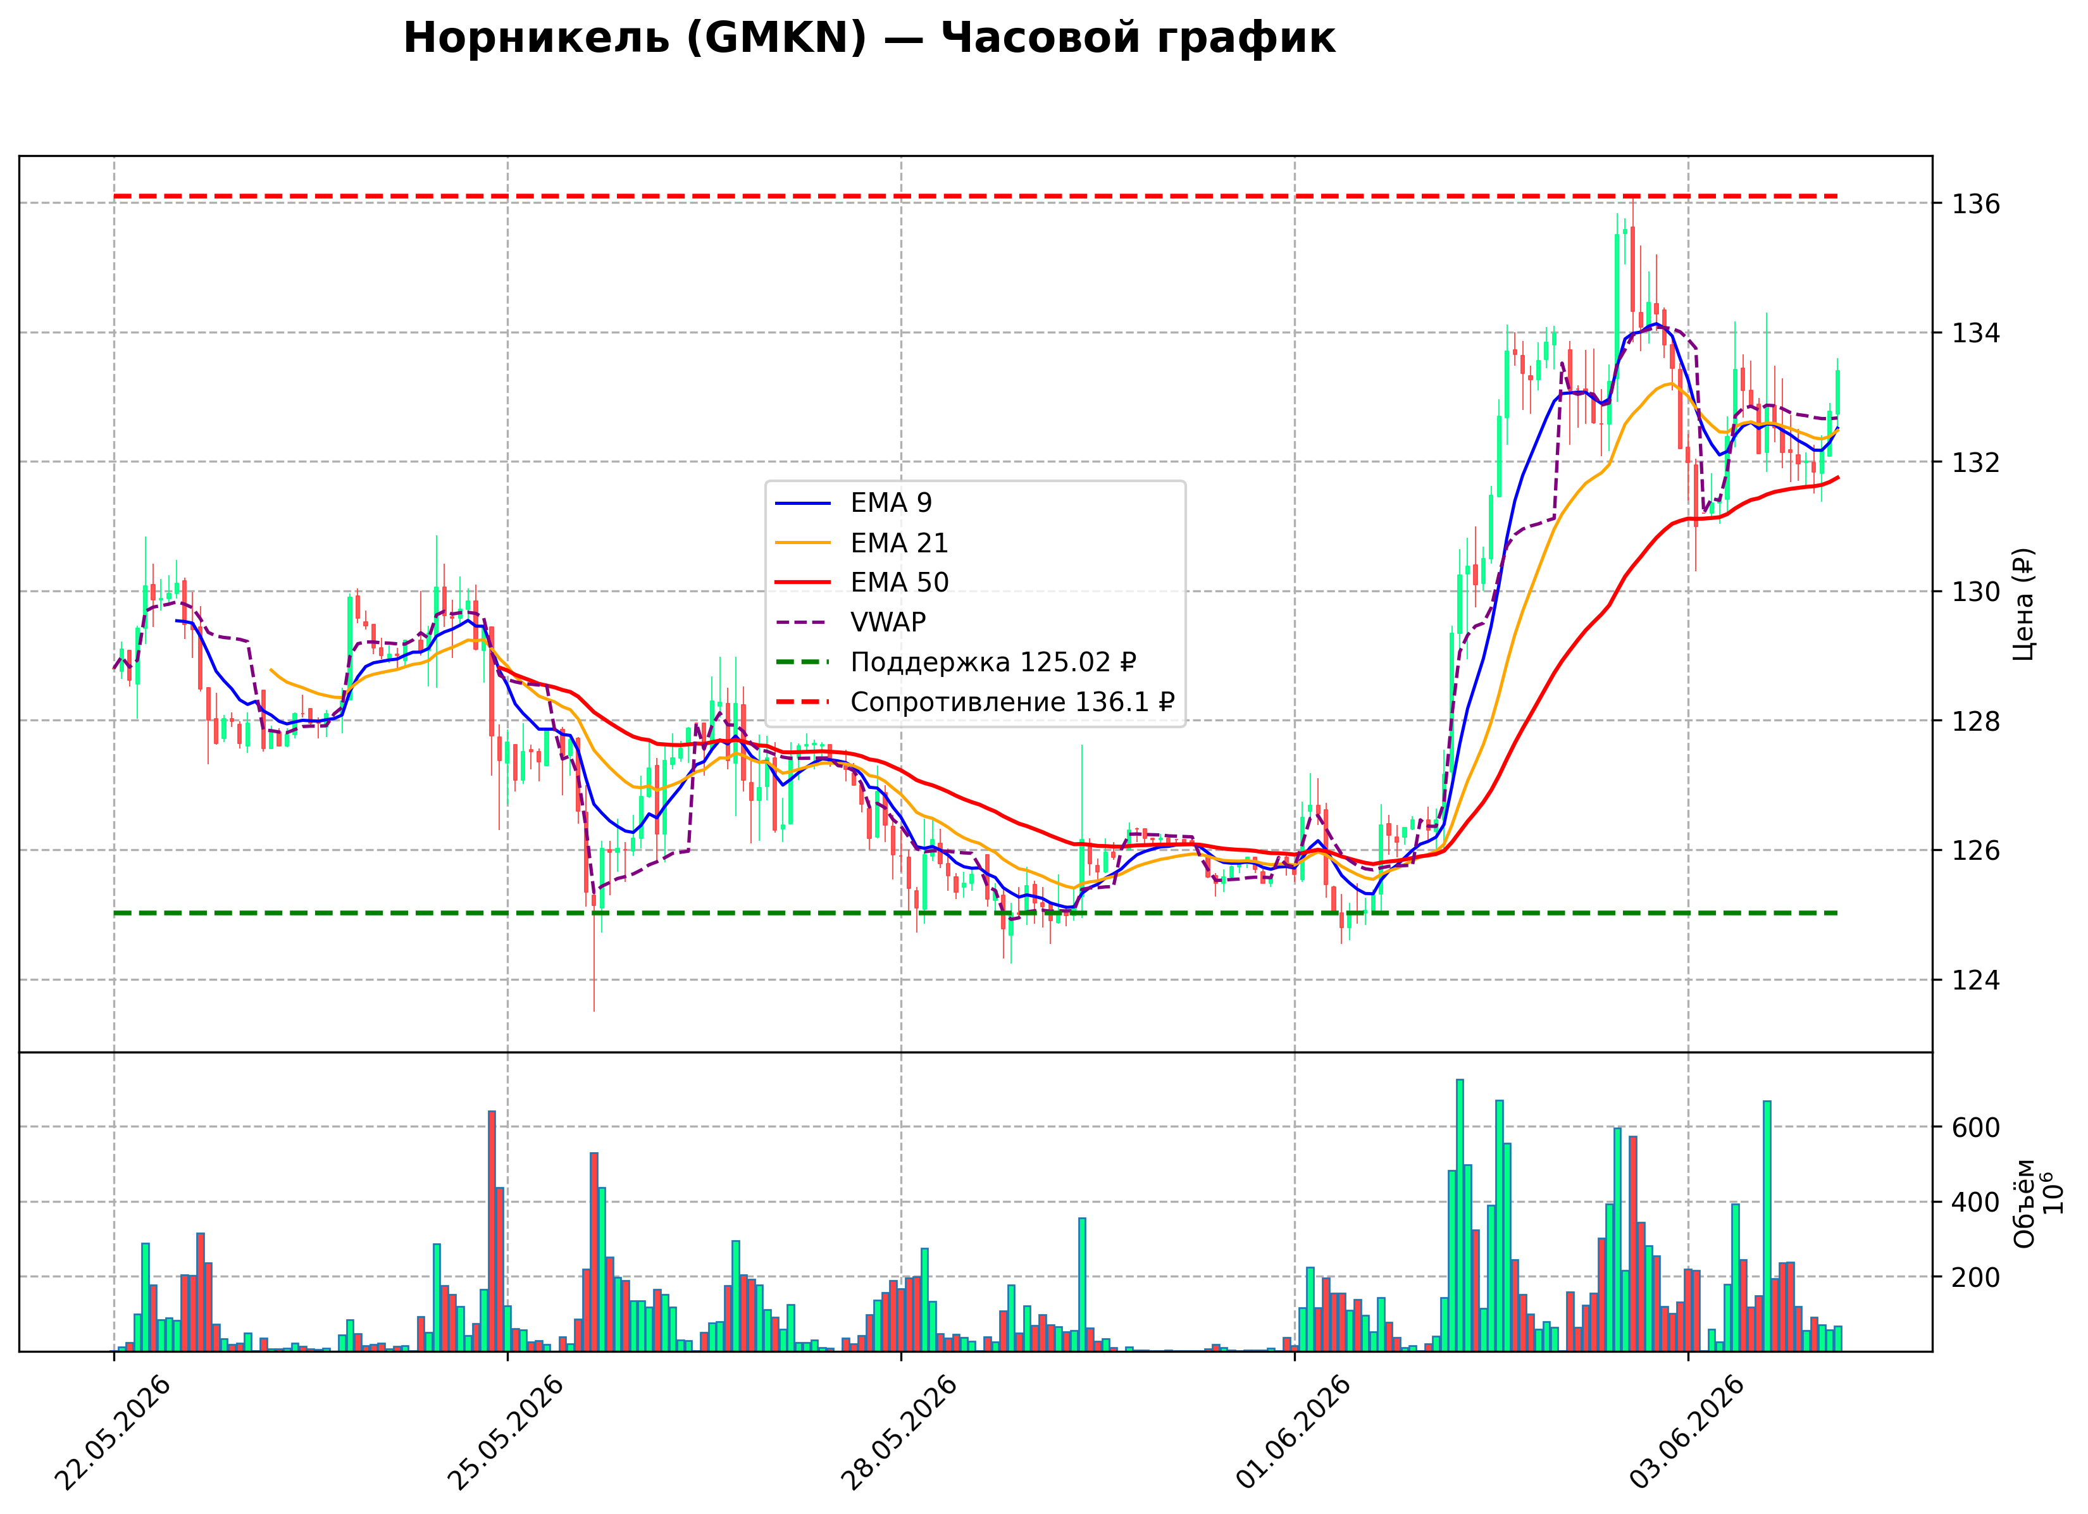The image size is (2088, 1514).
Task: Click the date label '25.05.2026'
Action: click(x=506, y=1434)
